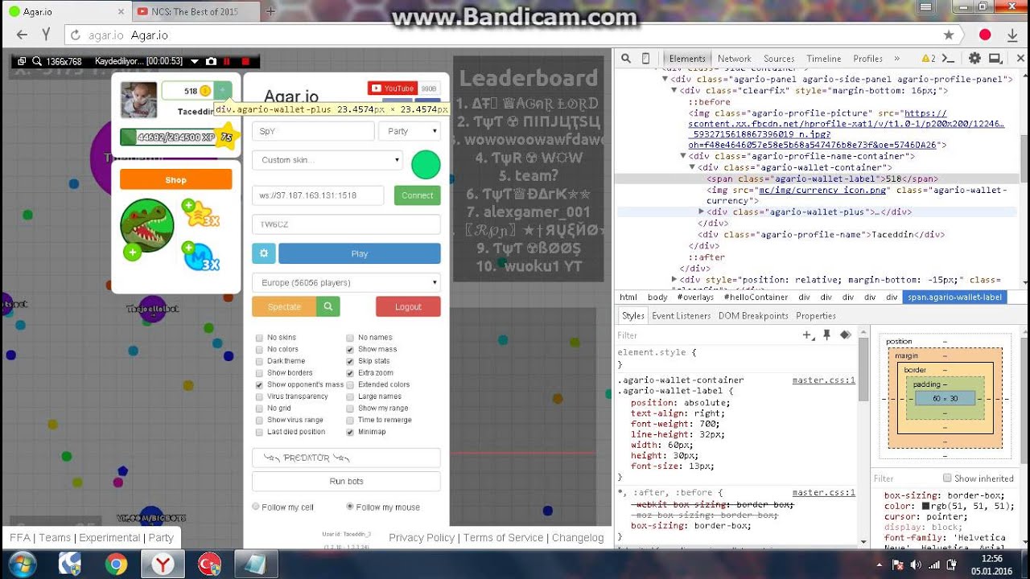Click the rgb(51, 51, 51) color swatch
The height and width of the screenshot is (579, 1030).
point(928,506)
